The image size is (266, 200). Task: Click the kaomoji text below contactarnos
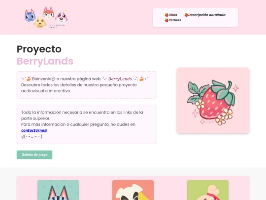point(32,136)
